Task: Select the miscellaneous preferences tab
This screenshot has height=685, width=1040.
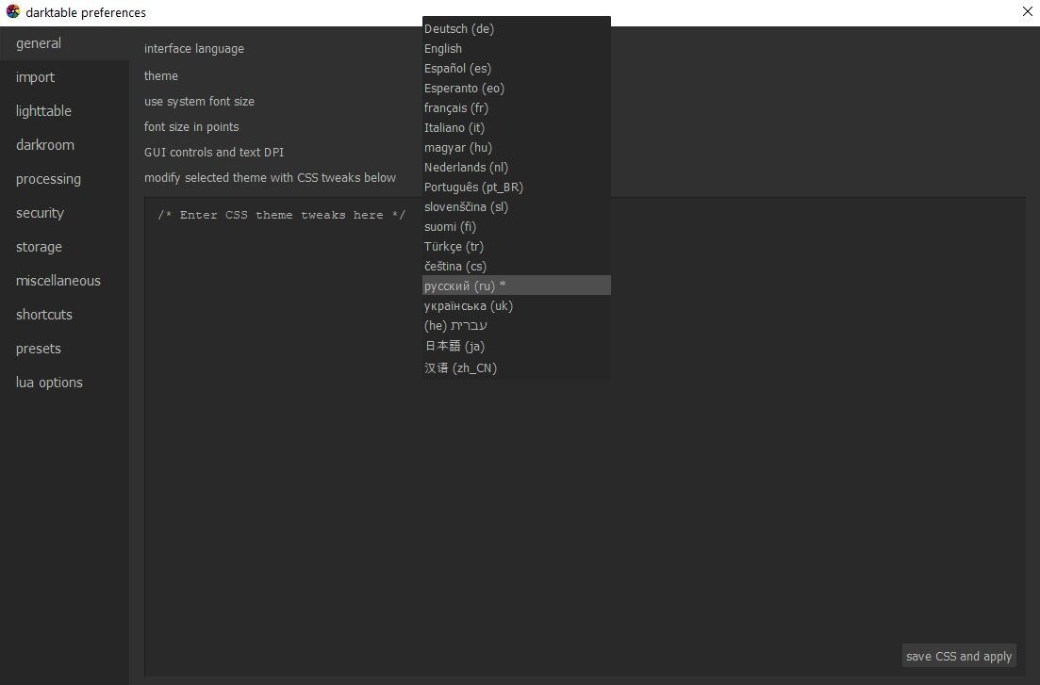Action: [x=64, y=281]
